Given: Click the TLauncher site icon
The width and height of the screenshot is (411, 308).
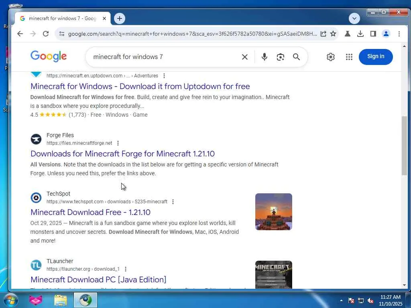Looking at the screenshot, I should click(x=36, y=265).
